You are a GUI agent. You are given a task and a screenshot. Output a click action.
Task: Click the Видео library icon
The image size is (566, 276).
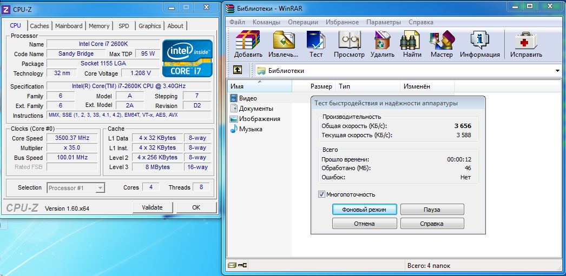(x=234, y=98)
